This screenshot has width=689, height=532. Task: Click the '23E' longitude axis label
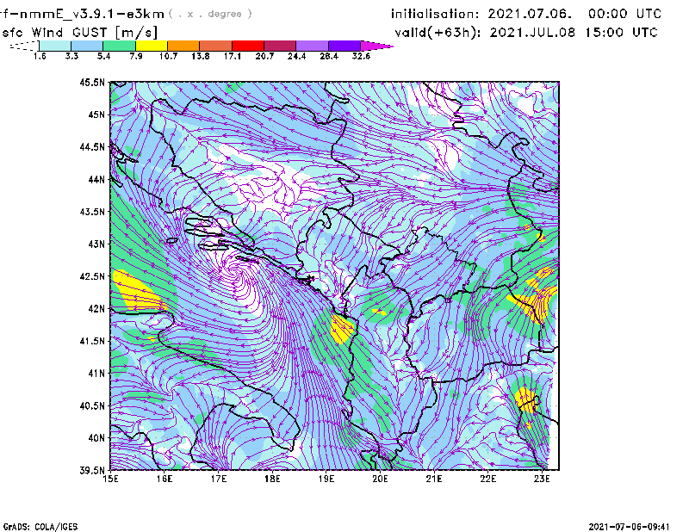tap(542, 479)
